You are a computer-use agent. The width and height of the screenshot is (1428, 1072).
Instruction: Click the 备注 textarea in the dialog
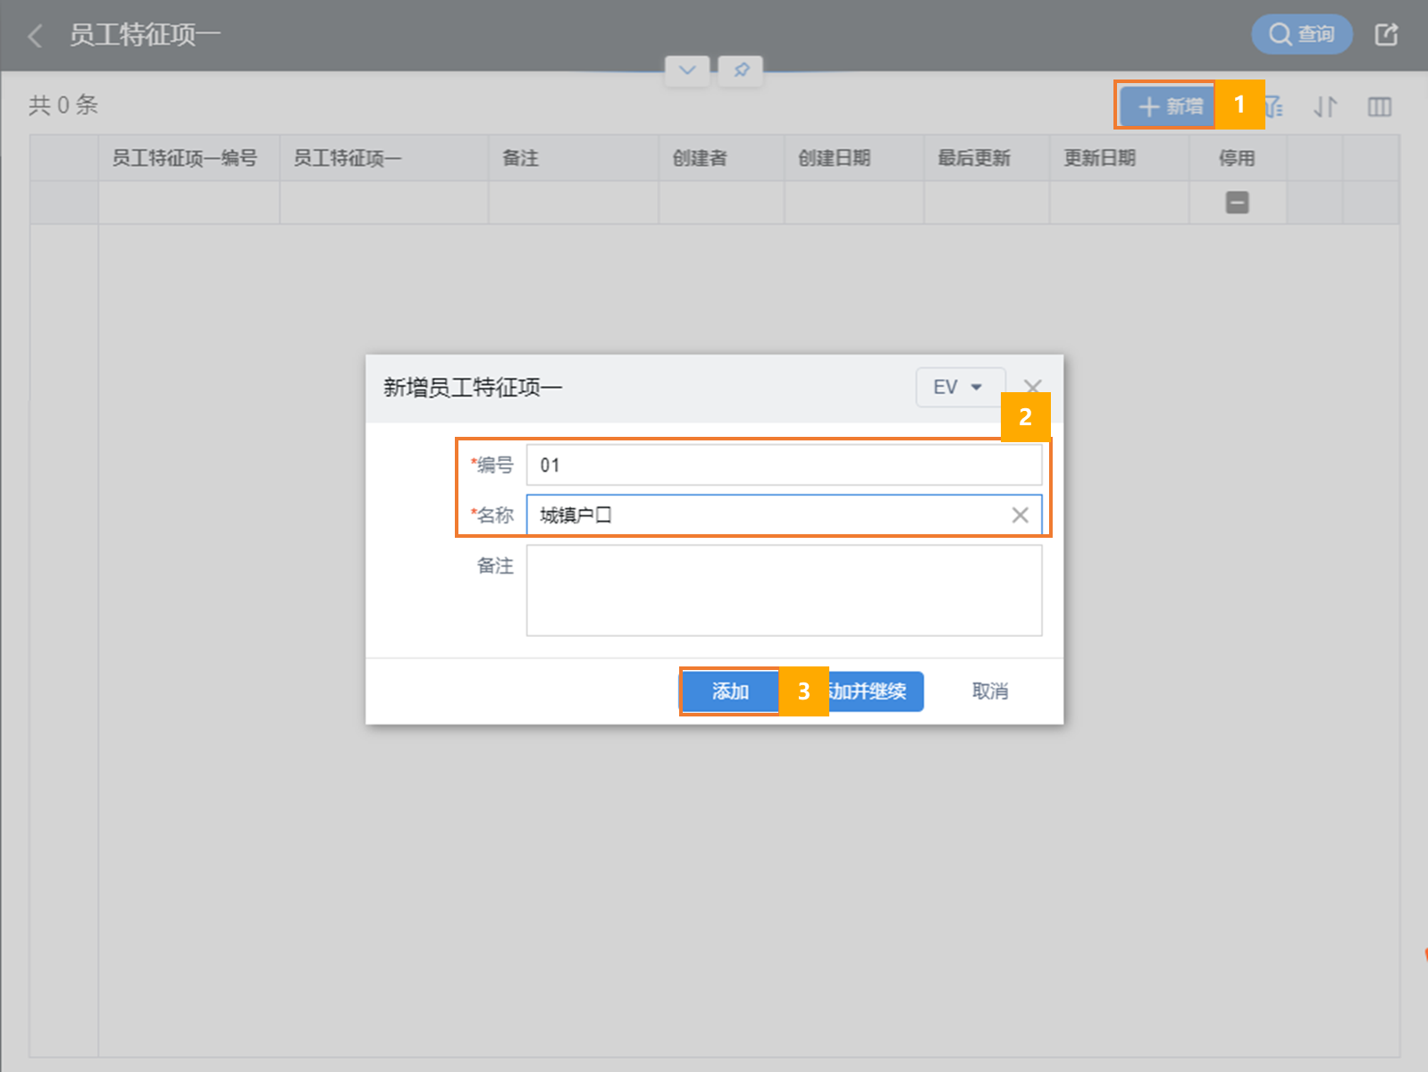(x=784, y=590)
